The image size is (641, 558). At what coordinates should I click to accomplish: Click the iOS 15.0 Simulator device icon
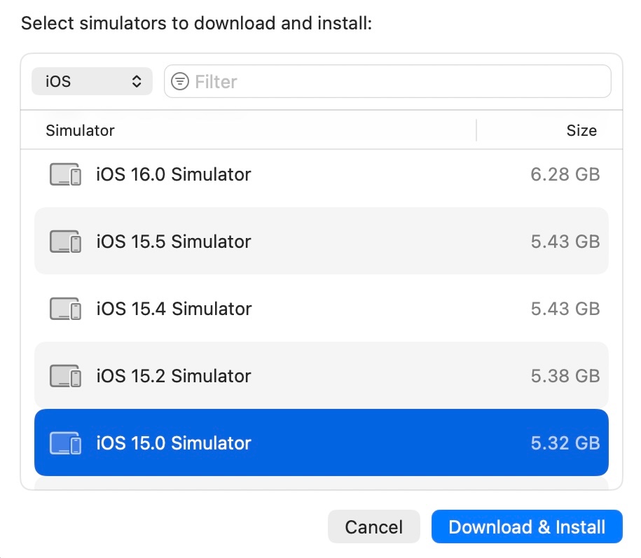point(65,443)
